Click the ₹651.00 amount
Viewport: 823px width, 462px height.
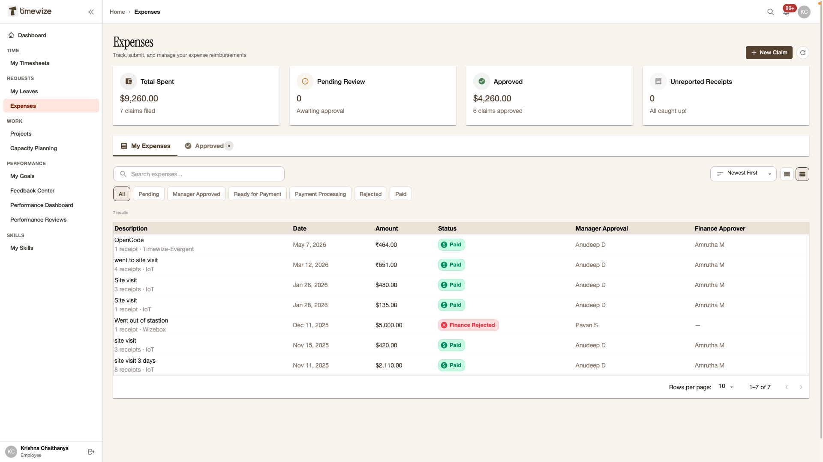[x=386, y=265]
